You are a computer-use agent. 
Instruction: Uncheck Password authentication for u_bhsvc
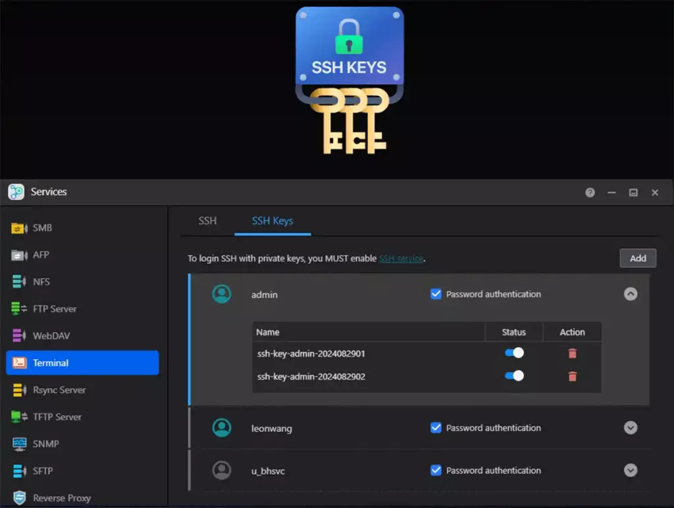tap(436, 470)
